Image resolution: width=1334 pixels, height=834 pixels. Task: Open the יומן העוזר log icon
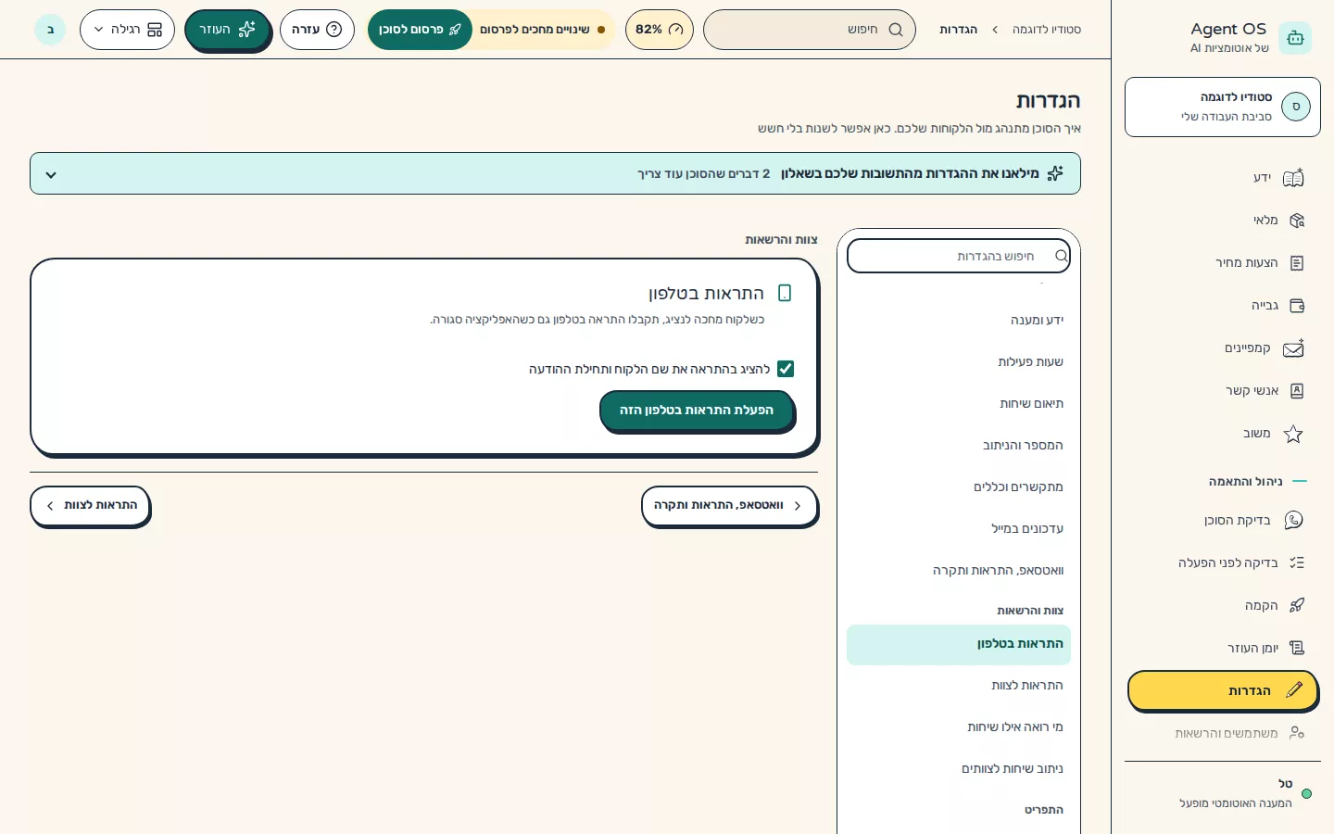[1296, 648]
